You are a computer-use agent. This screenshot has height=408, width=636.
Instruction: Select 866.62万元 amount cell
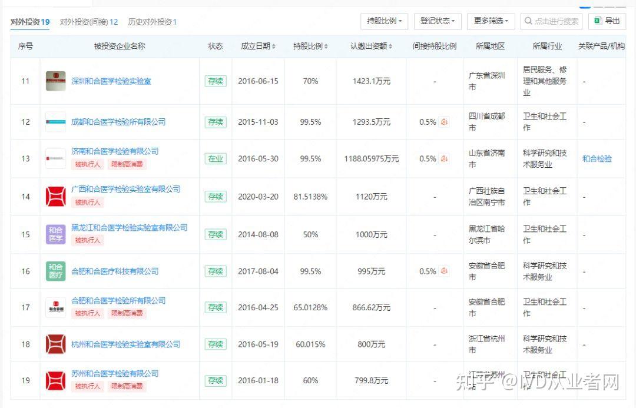click(371, 307)
